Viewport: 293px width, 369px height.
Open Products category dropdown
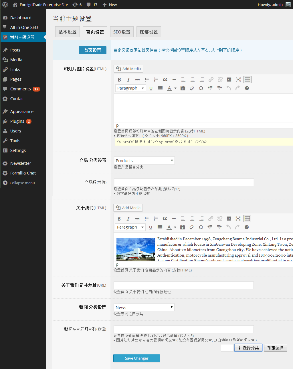144,160
